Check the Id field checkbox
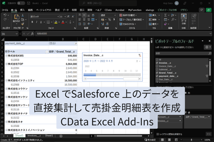214x142 pixels. (x=157, y=60)
